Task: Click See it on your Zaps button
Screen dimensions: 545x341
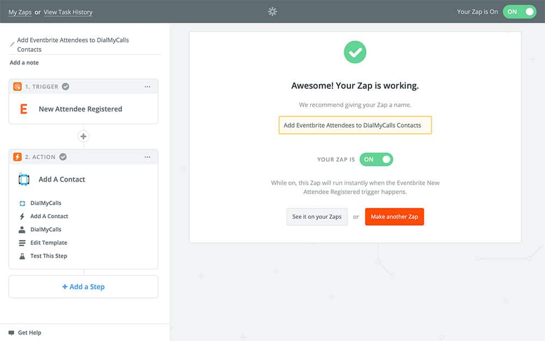Action: (x=317, y=217)
